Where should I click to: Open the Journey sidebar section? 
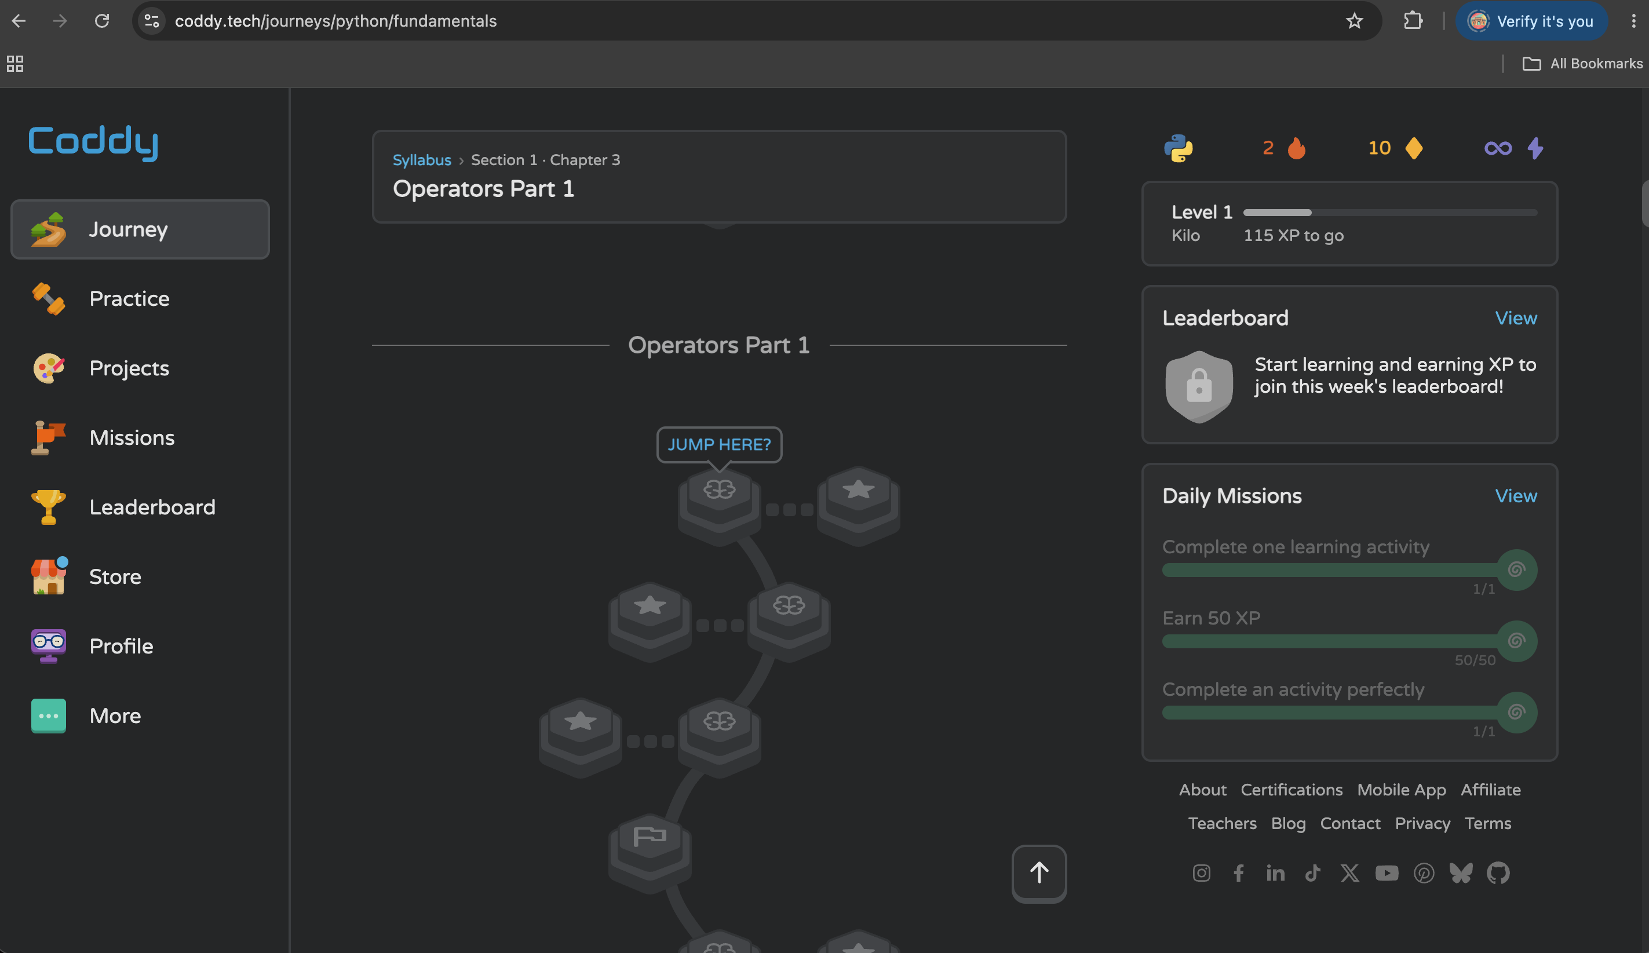[140, 229]
